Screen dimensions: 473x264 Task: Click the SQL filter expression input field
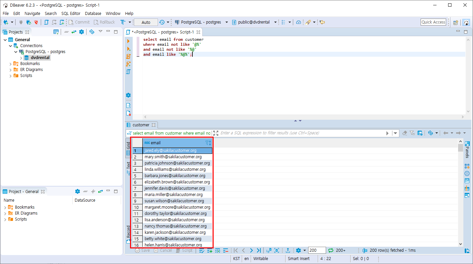302,133
